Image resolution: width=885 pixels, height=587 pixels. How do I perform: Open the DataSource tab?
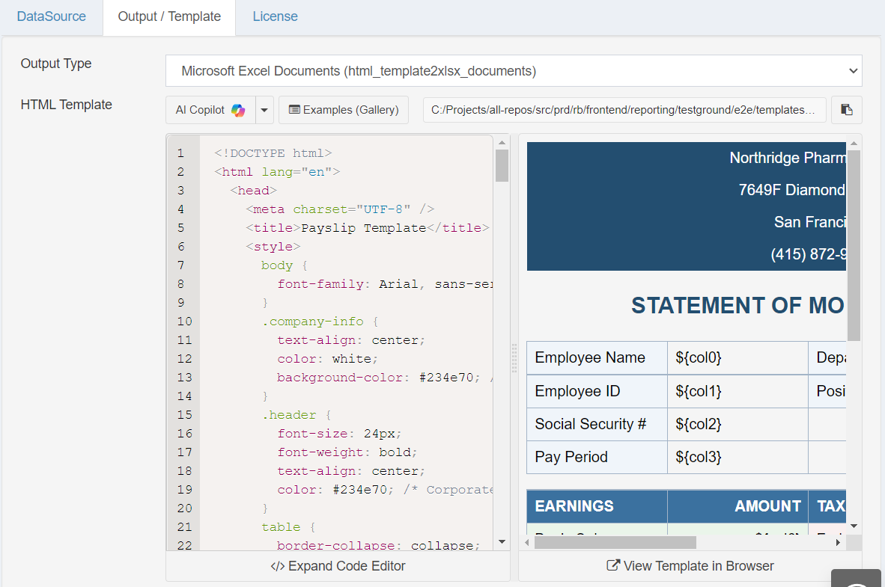[x=52, y=16]
